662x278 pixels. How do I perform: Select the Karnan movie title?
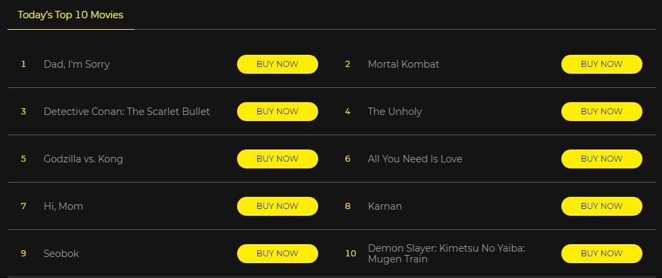384,206
